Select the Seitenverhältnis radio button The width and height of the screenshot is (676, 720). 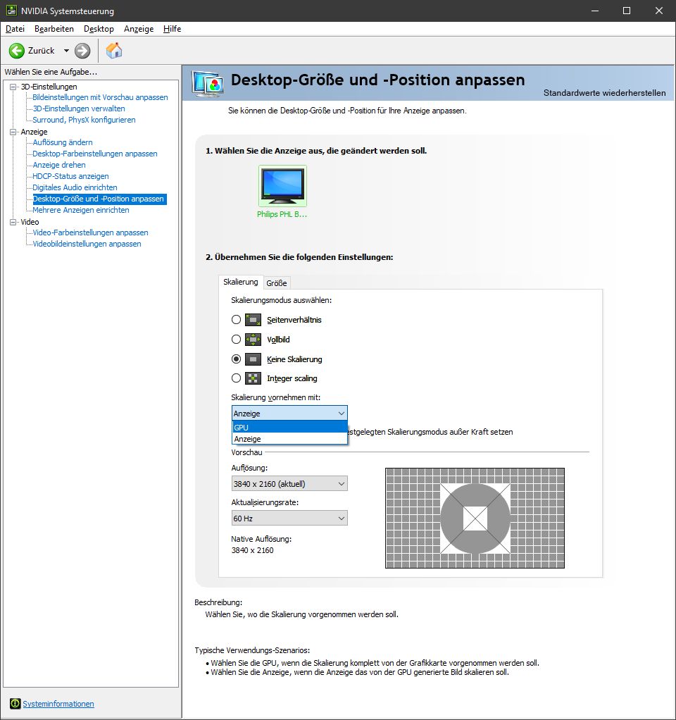click(x=236, y=319)
